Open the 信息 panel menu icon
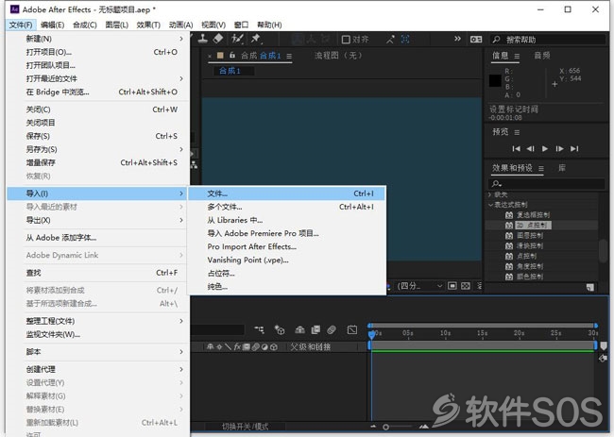This screenshot has height=437, width=614. point(517,57)
